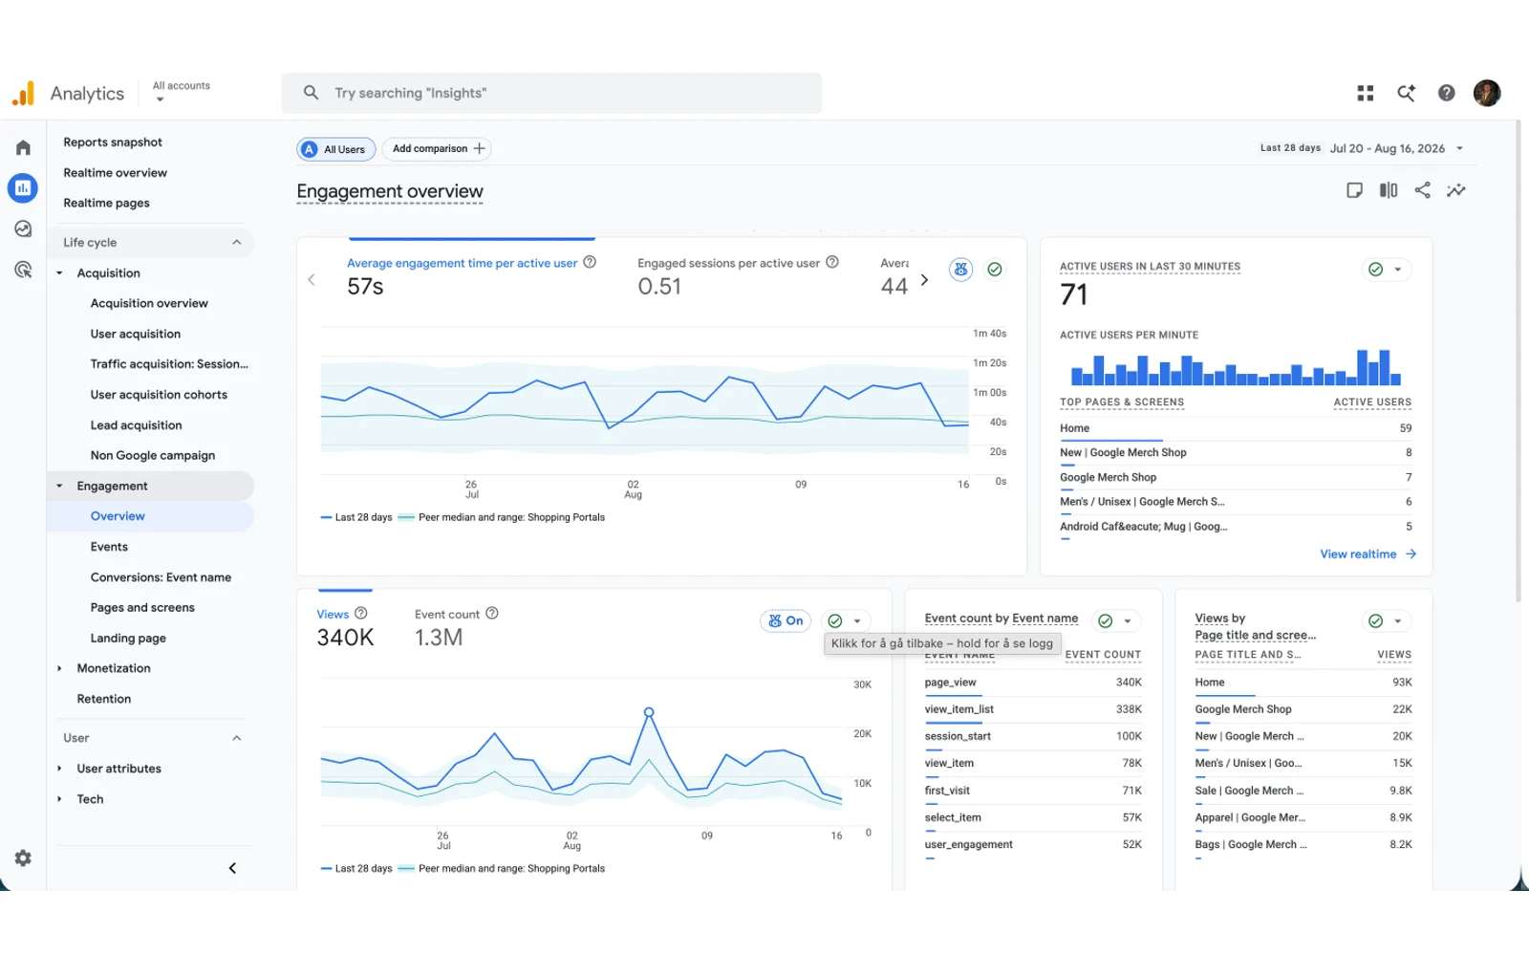Click Add comparison button
This screenshot has height=956, width=1529.
point(438,149)
